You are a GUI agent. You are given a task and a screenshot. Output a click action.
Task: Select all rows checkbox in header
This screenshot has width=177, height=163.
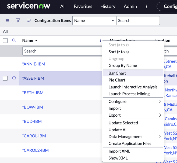point(5,40)
